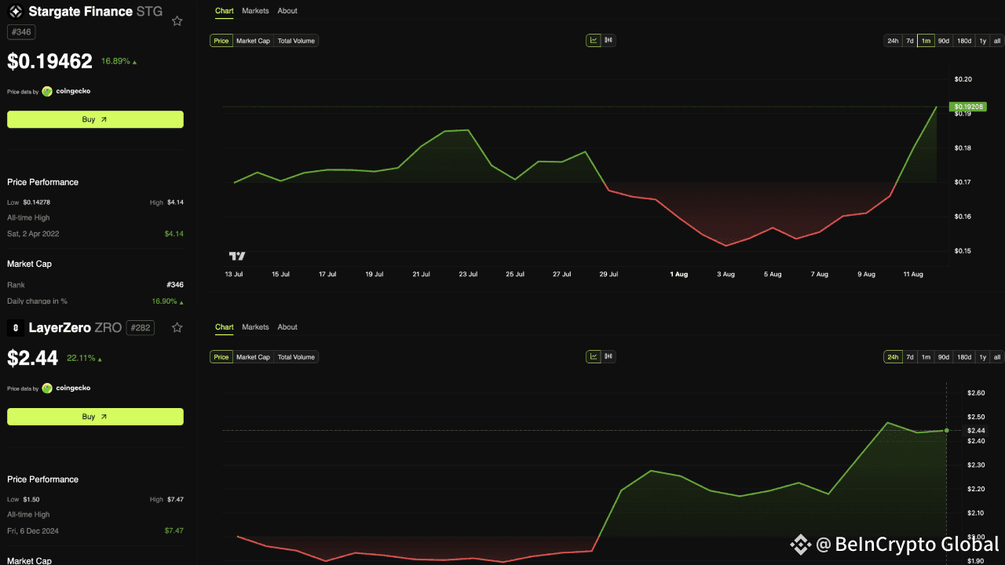Click 'Fri, 6 Dec 2024' all-time high date
1005x565 pixels.
33,531
